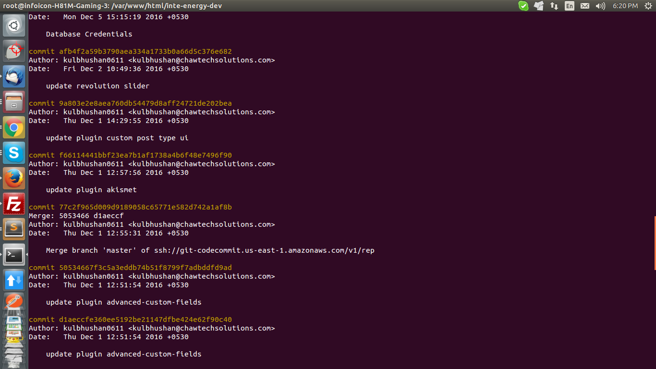This screenshot has height=369, width=656.
Task: Open Ubuntu Dash search from launcher
Action: click(14, 25)
